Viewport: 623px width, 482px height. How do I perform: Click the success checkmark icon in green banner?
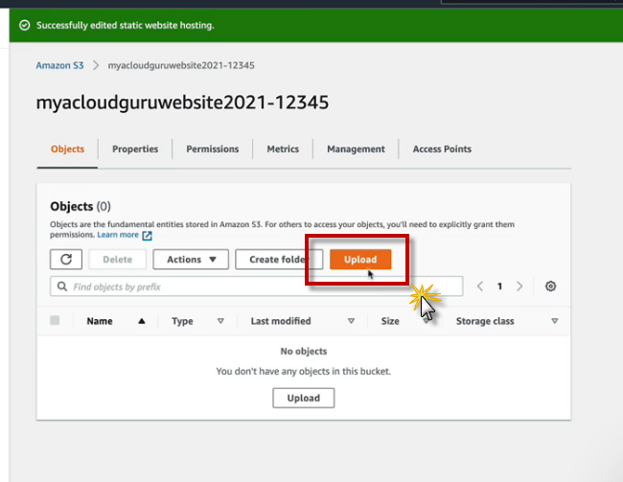point(25,26)
